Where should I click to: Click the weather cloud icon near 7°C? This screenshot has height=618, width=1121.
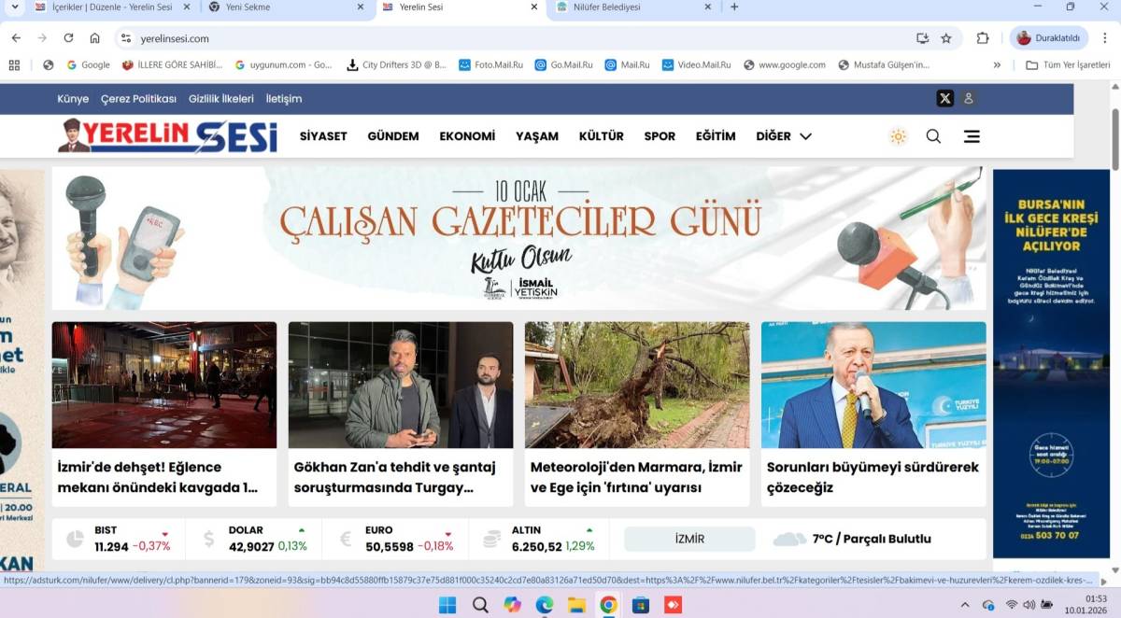pos(789,538)
